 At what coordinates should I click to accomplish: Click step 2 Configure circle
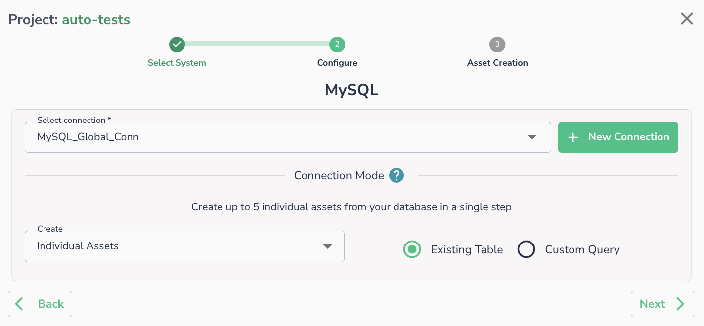click(337, 44)
